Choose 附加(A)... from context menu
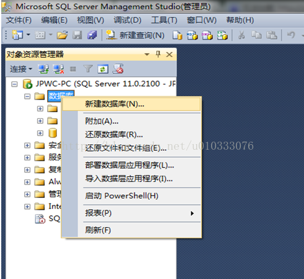The image size is (304, 279). pos(131,121)
